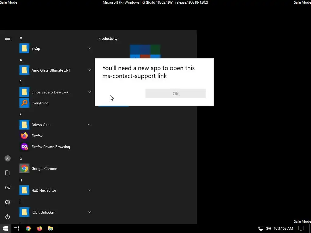
Task: Jump to the '#' letter group header
Action: 21,38
